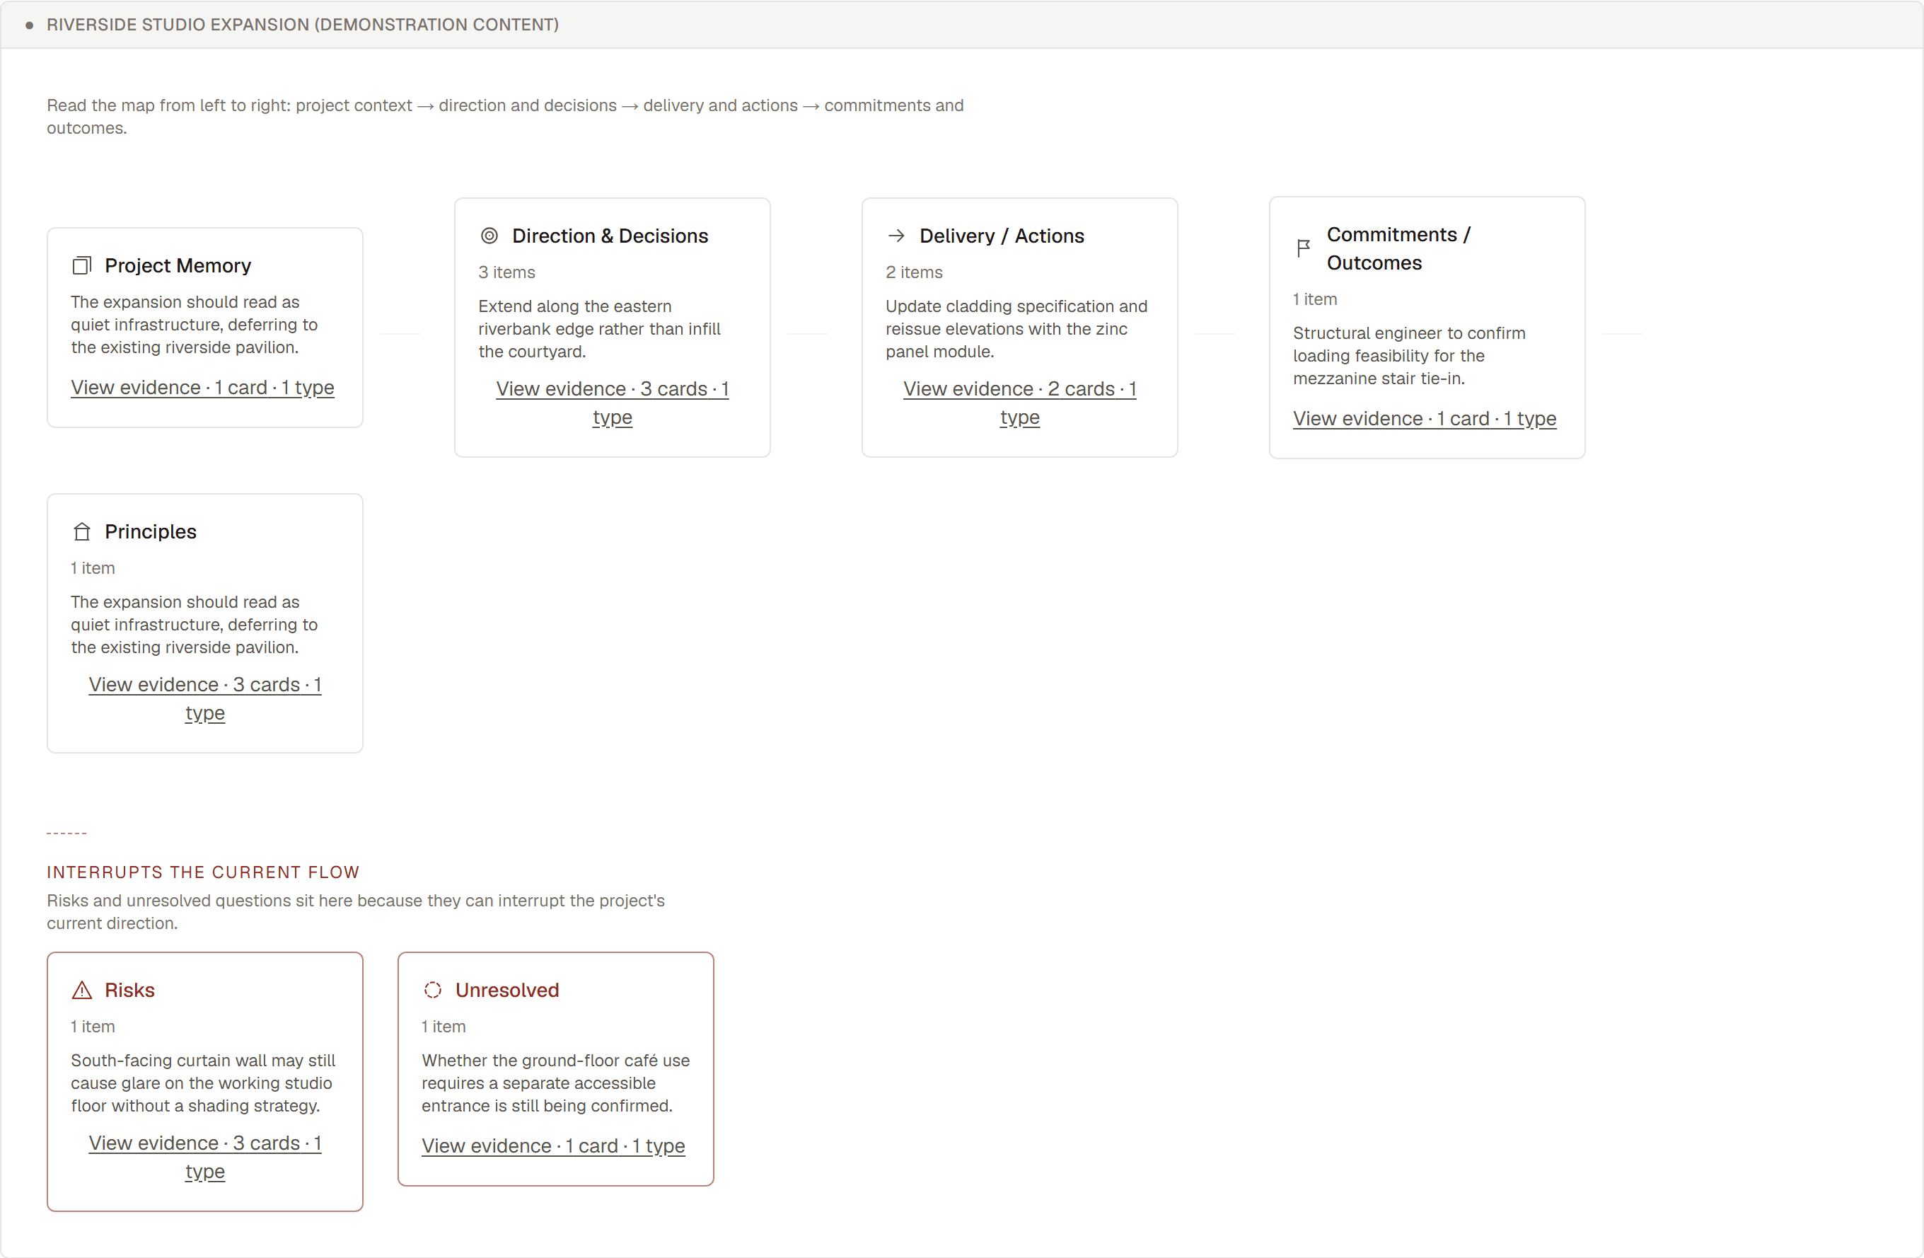Open Direction & Decisions' View evidence link

[612, 403]
